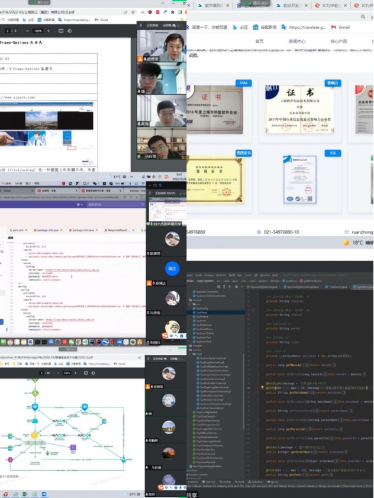Viewport: 374px width, 498px height.
Task: Click the fit to page icon in PDF toolbar
Action: [59, 31]
